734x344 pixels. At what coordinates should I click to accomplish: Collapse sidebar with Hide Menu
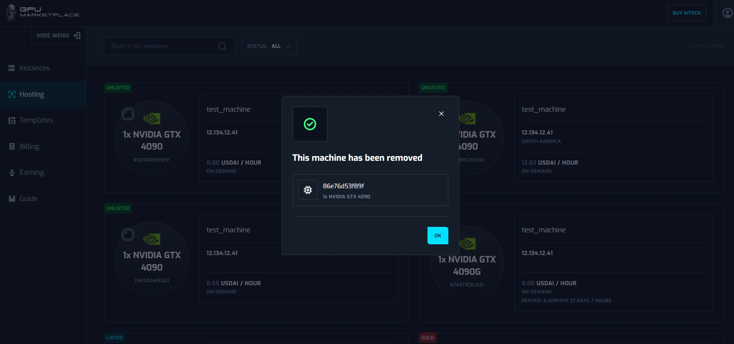coord(58,36)
